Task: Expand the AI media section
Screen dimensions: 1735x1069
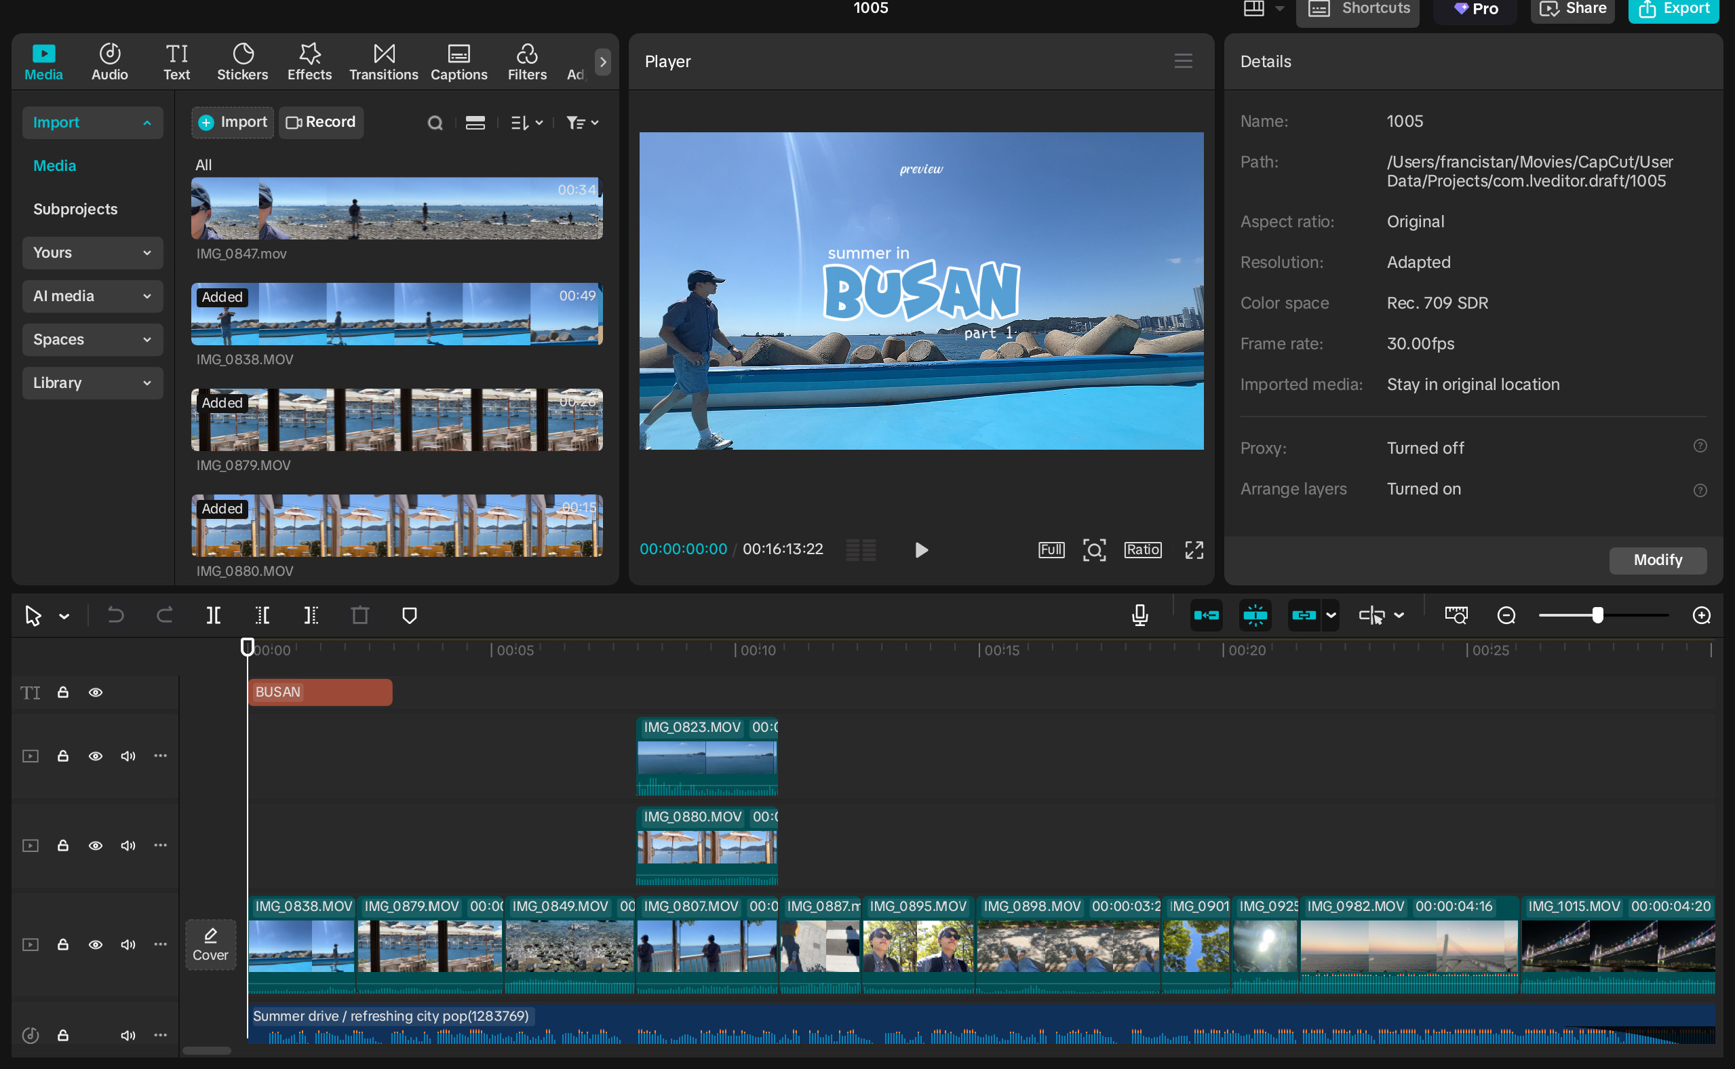Action: pos(92,296)
